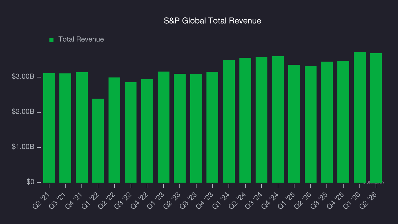Screen dimensions: 398x224
Task: Select the Q4 '22 revenue bar
Action: pyautogui.click(x=147, y=131)
